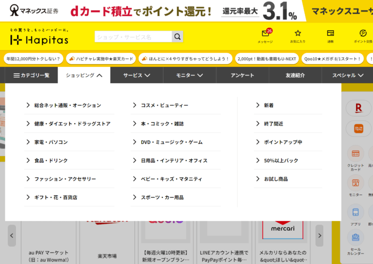Viewport: 373px width, 264px height.
Task: Open messages envelope icon
Action: (x=265, y=33)
